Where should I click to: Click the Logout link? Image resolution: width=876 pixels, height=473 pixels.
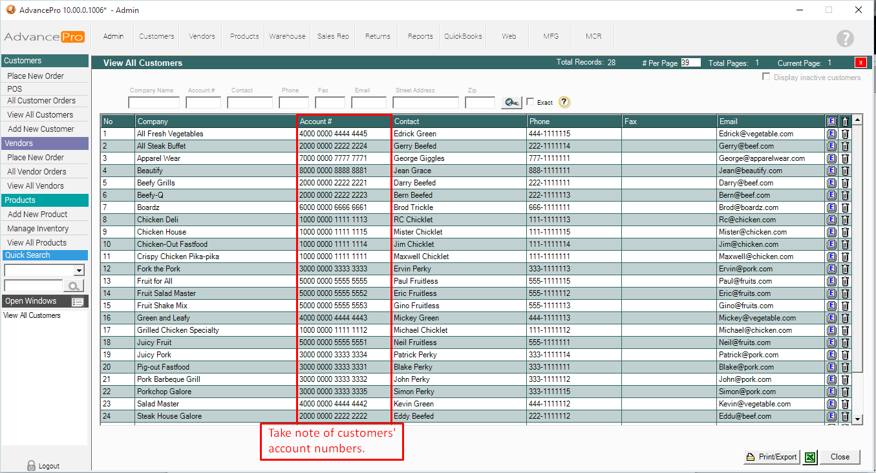[44, 466]
